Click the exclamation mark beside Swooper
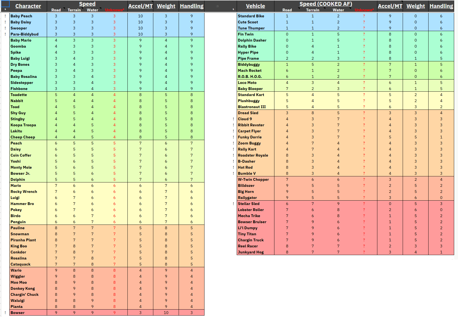 5,28
